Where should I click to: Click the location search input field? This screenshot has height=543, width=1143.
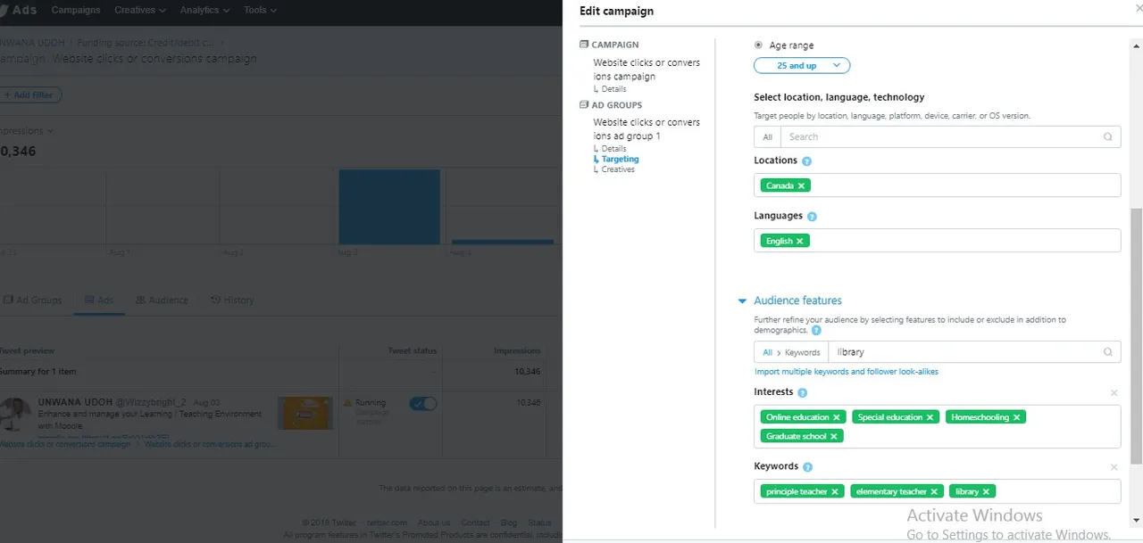940,136
